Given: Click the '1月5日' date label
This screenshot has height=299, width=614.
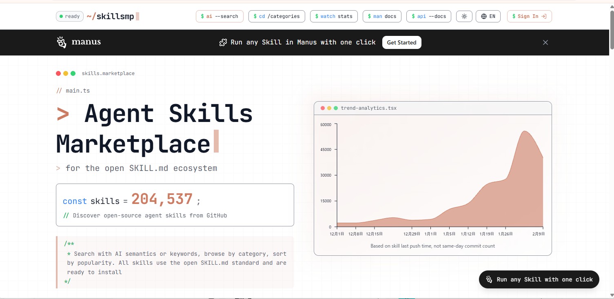Looking at the screenshot, I should tap(449, 234).
